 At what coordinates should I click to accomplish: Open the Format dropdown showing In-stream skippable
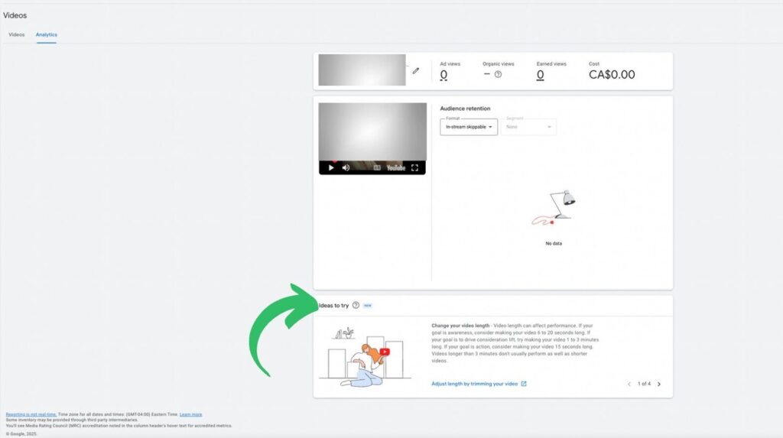click(x=469, y=127)
